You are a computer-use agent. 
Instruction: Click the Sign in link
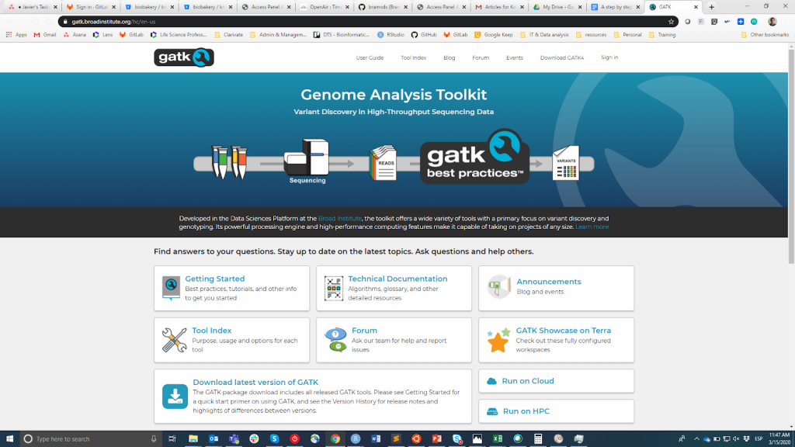(609, 57)
